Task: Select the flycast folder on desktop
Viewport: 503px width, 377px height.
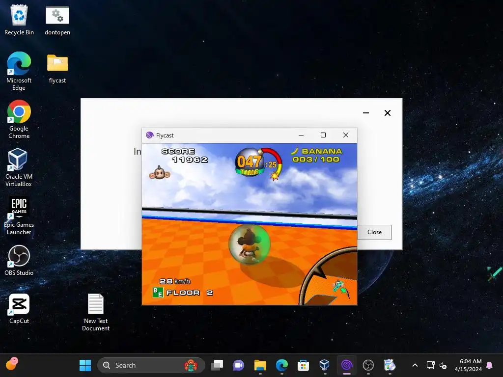Action: coord(57,68)
